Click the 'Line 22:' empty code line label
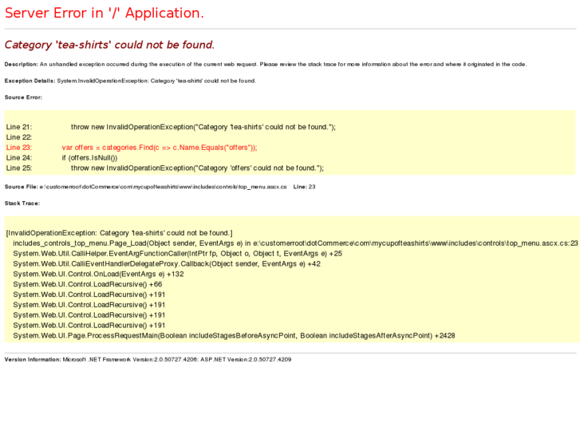 tap(19, 137)
